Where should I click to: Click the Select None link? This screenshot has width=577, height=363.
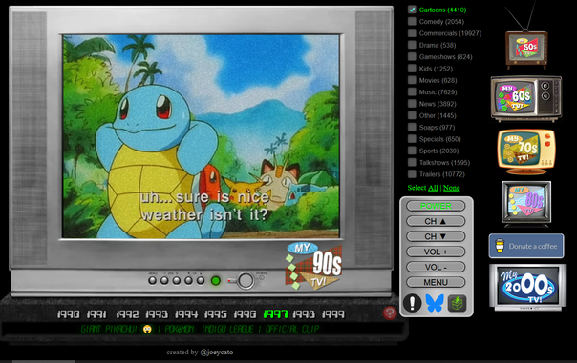(451, 188)
